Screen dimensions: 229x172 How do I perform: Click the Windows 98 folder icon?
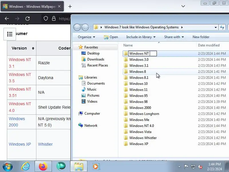[126, 102]
